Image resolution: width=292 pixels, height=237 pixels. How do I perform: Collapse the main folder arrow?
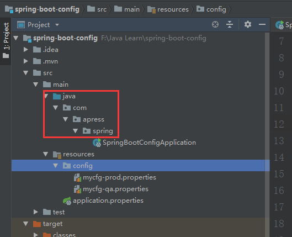click(35, 85)
